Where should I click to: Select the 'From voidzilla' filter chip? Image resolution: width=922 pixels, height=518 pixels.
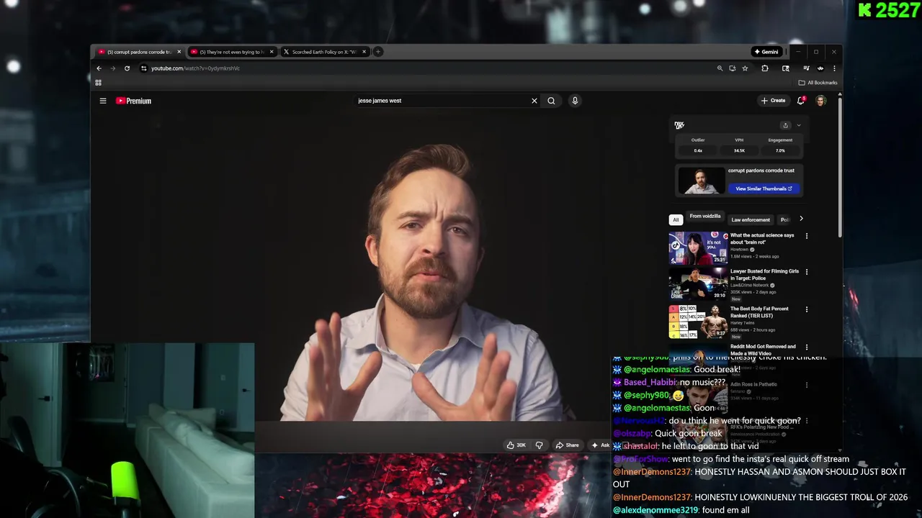coord(705,216)
